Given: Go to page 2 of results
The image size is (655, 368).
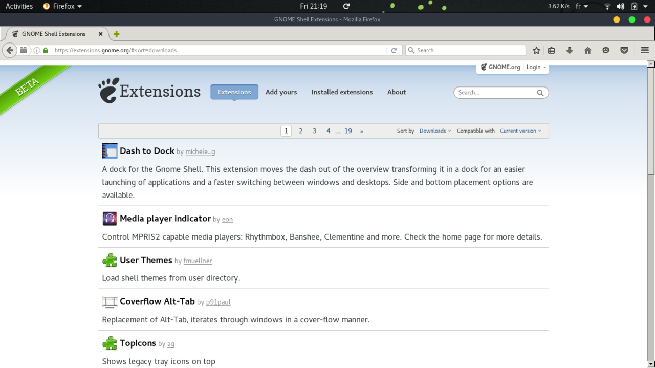Looking at the screenshot, I should pos(300,131).
